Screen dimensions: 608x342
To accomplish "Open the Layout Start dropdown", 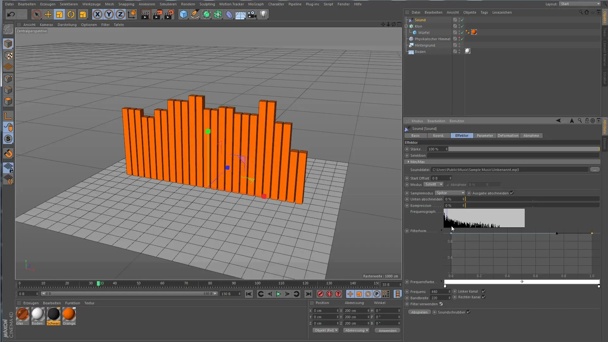I will pyautogui.click(x=580, y=4).
